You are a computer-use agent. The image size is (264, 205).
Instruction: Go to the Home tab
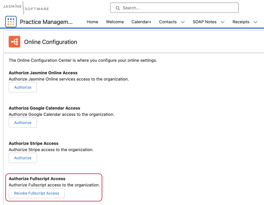(x=93, y=22)
